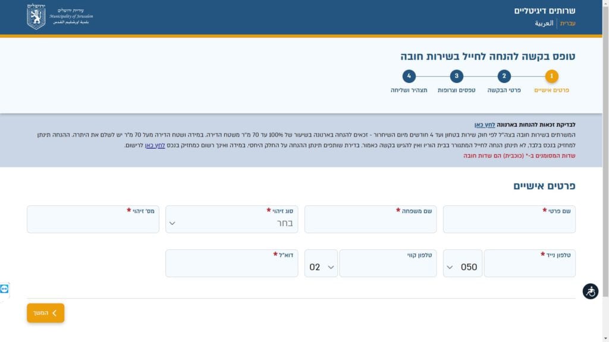Go to step 4 תצהיר ושליחה
609x342 pixels.
click(409, 76)
